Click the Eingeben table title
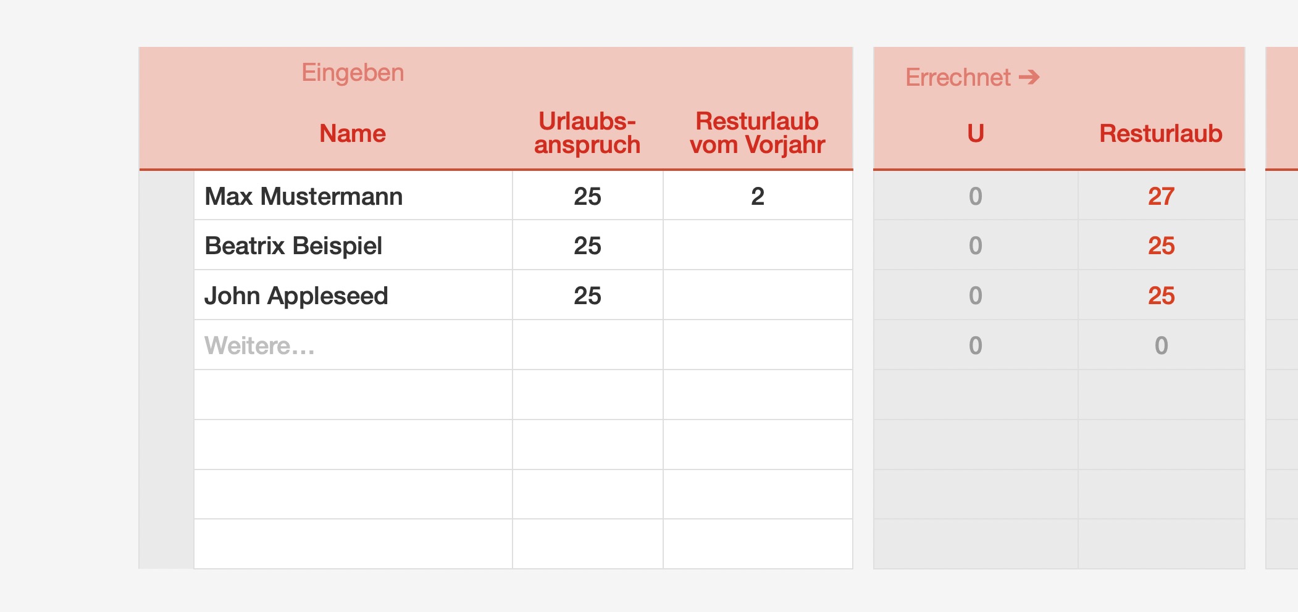The image size is (1298, 612). [x=353, y=73]
